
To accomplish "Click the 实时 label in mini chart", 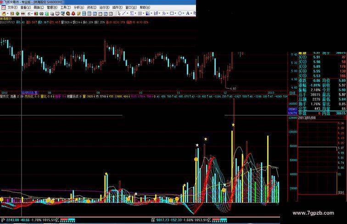I will [341, 193].
